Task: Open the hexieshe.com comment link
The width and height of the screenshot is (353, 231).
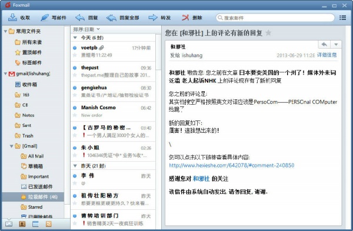Action: (x=231, y=165)
